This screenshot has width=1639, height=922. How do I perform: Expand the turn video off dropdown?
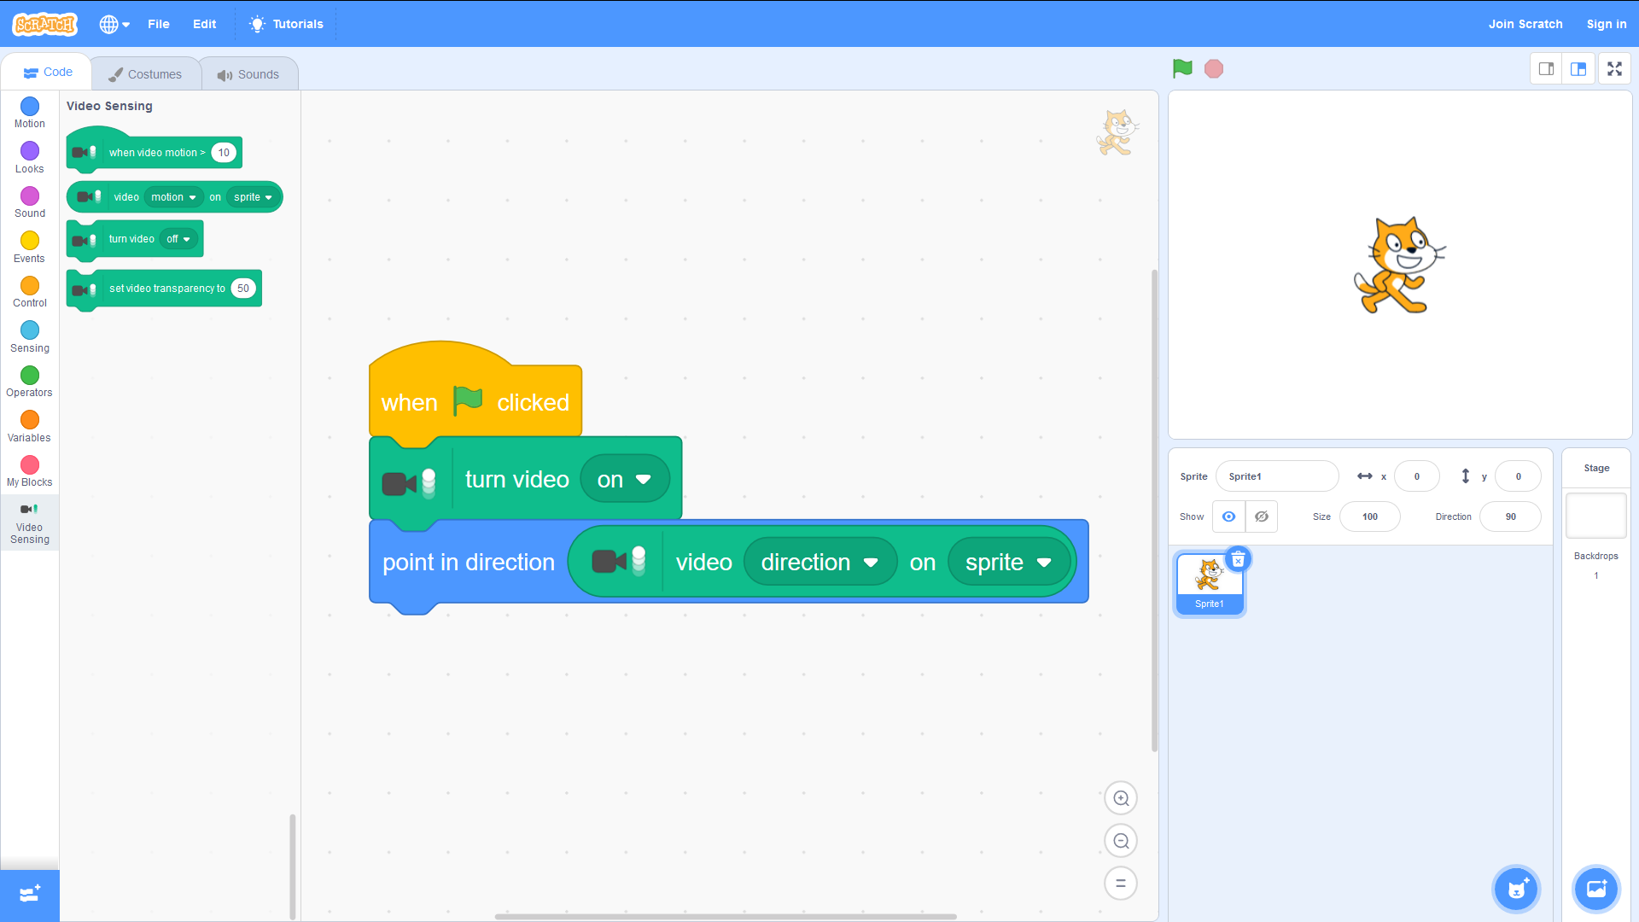click(178, 239)
